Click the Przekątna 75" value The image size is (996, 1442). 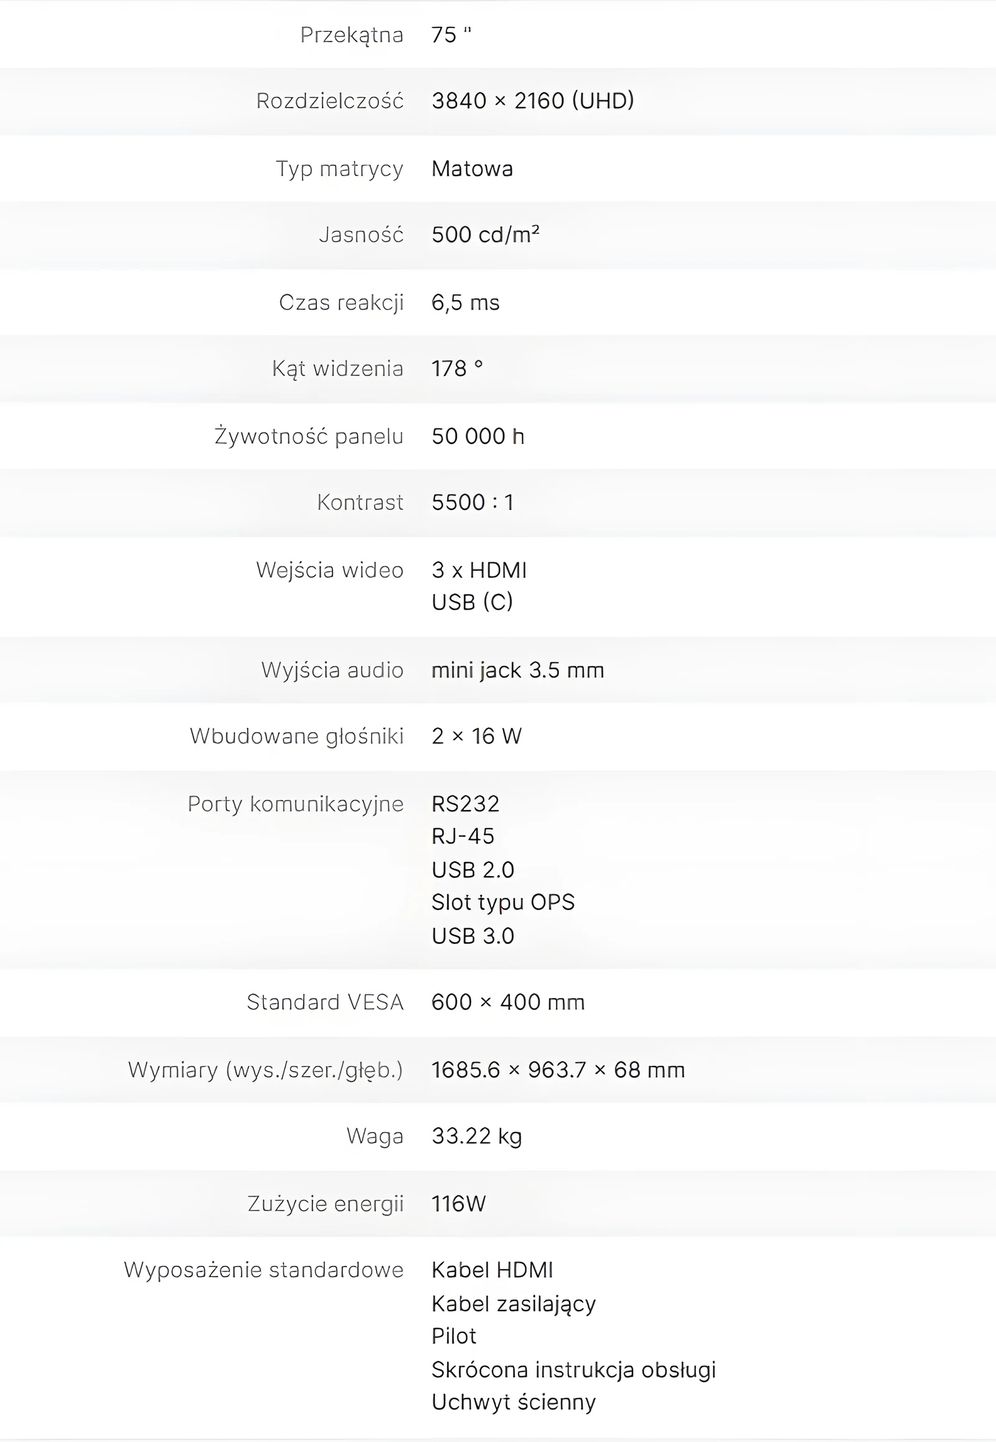point(451,35)
